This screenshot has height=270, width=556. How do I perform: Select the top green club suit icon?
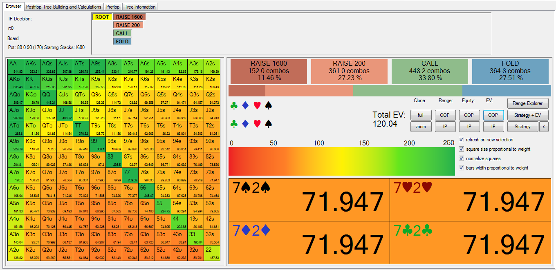coord(234,106)
